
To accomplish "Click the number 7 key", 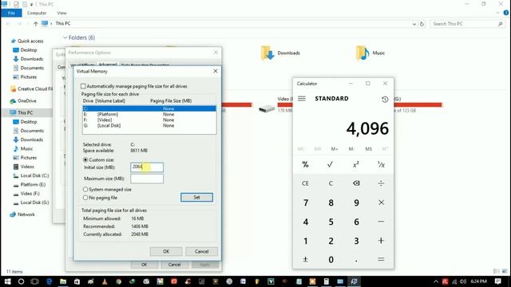I will (305, 202).
